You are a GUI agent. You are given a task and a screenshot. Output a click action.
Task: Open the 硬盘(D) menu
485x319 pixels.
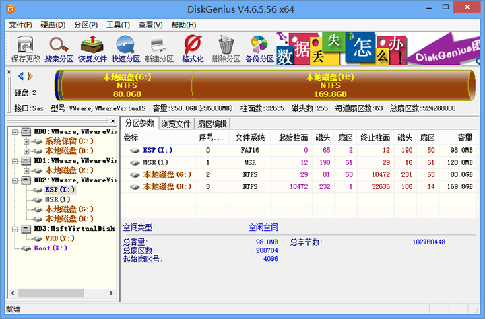[53, 25]
